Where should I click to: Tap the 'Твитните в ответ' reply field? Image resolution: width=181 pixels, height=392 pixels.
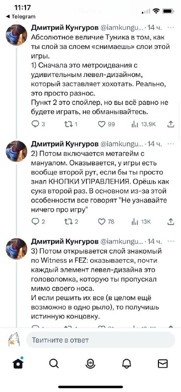pyautogui.click(x=101, y=340)
